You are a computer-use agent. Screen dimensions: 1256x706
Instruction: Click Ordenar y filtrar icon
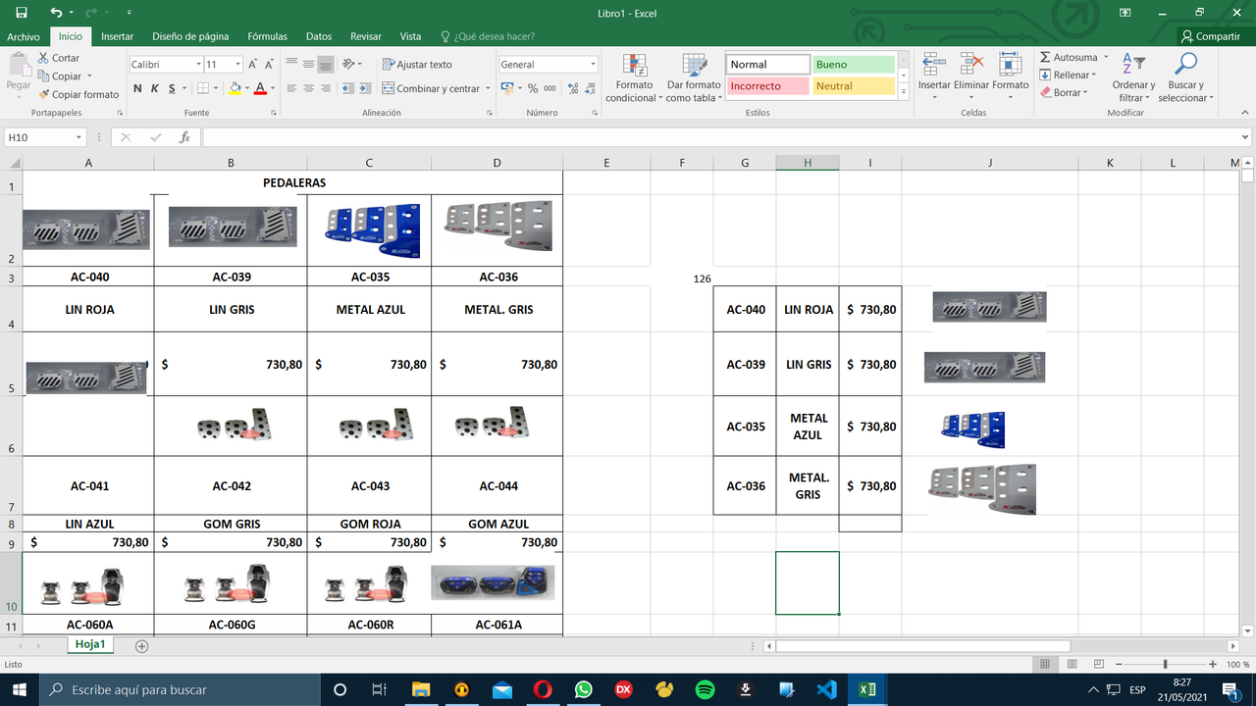tap(1133, 65)
